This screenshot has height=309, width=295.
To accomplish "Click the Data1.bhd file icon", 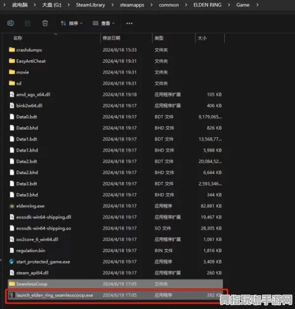I will coord(12,150).
